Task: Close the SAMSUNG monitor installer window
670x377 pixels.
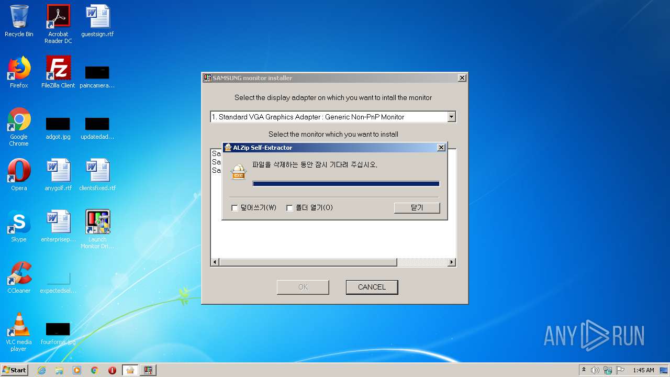Action: point(462,78)
